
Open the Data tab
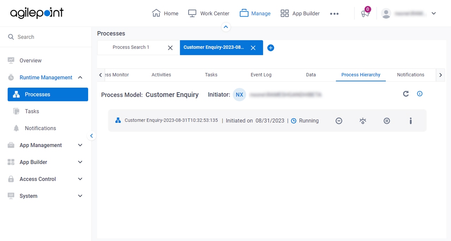point(311,75)
